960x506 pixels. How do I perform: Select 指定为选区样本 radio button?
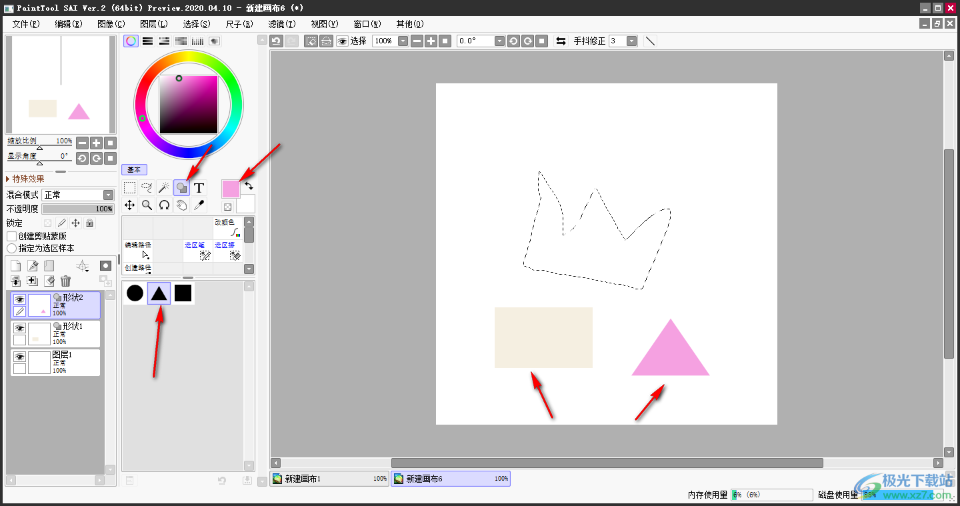coord(11,248)
